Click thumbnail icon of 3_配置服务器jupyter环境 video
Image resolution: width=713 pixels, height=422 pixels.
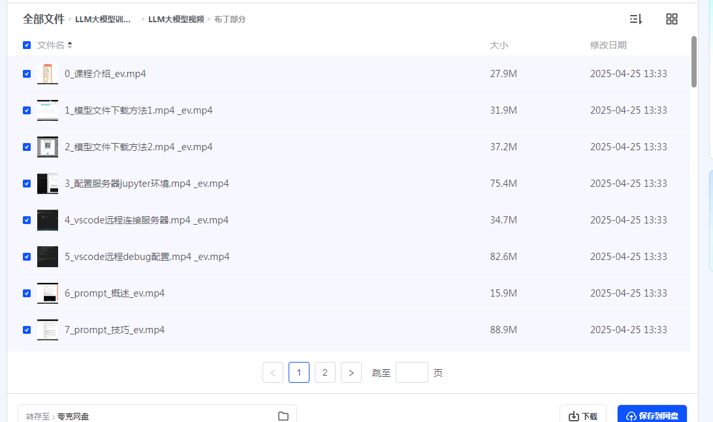(x=48, y=184)
